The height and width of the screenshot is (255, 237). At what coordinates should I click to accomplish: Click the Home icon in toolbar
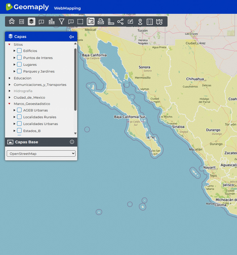pyautogui.click(x=12, y=21)
